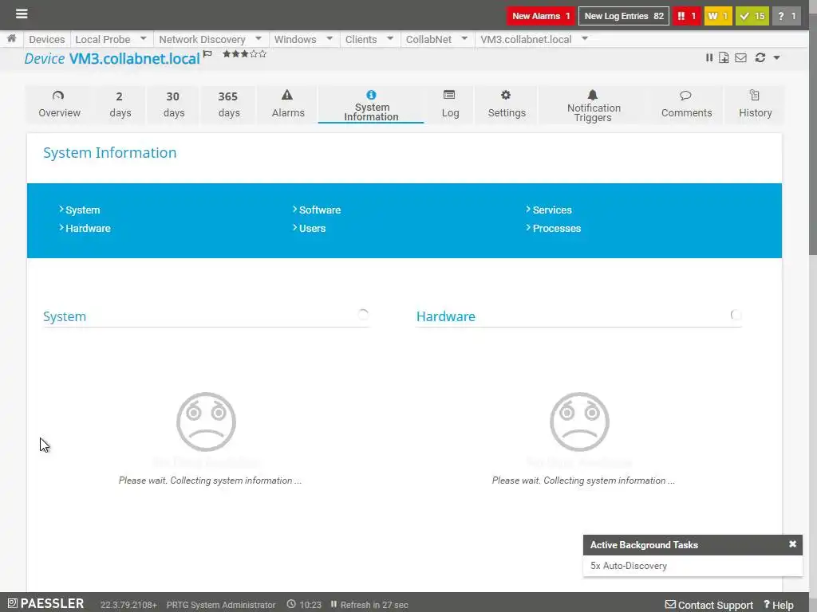This screenshot has width=817, height=612.
Task: Switch to the Overview tab
Action: click(x=59, y=104)
